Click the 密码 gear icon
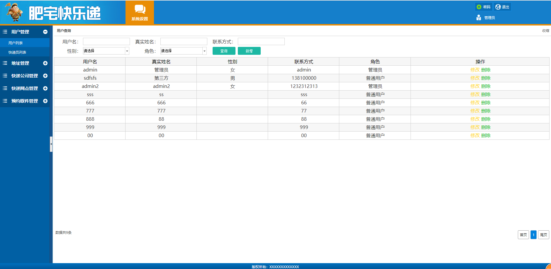This screenshot has width=551, height=269. click(x=479, y=7)
